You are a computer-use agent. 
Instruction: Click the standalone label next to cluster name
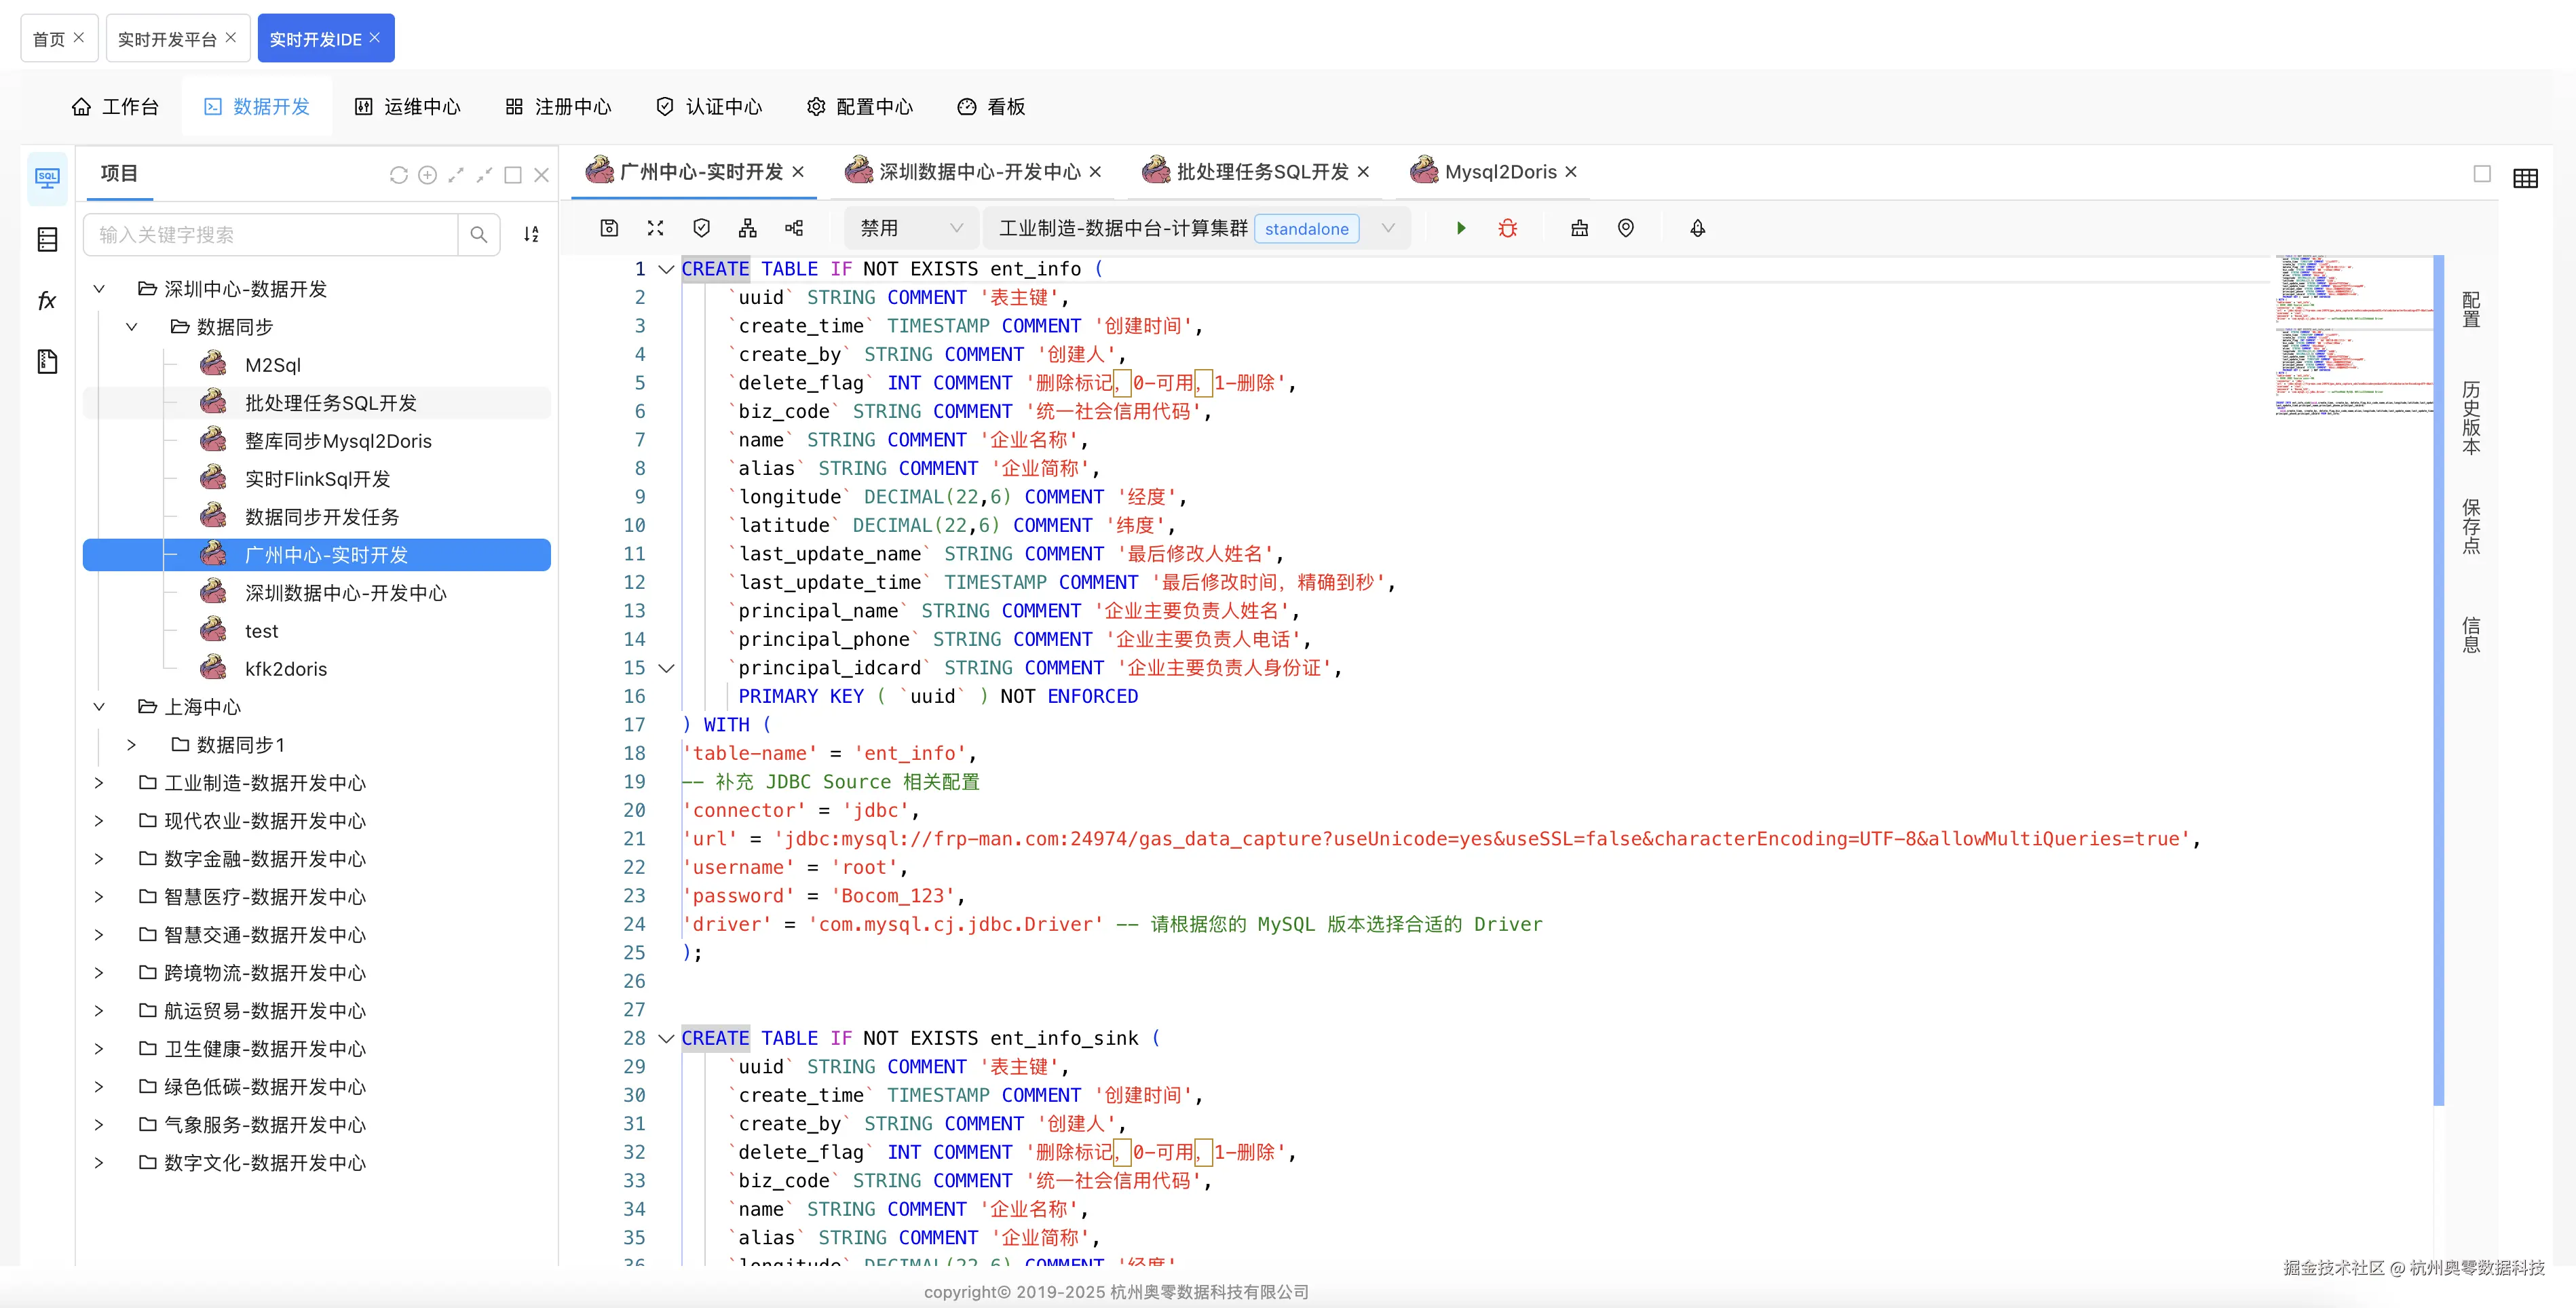pos(1306,228)
